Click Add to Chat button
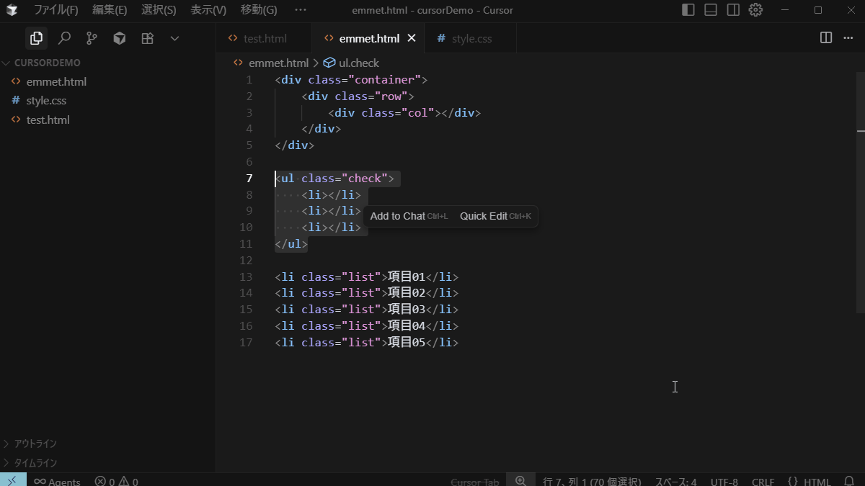 pyautogui.click(x=409, y=216)
